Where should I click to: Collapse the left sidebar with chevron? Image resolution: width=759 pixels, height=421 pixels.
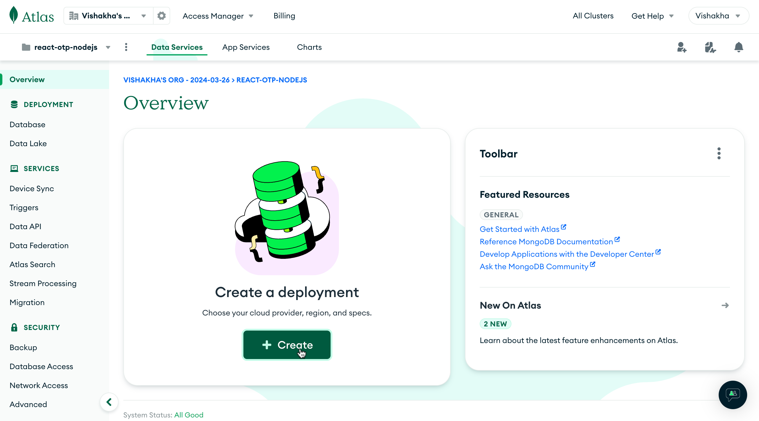pyautogui.click(x=109, y=402)
